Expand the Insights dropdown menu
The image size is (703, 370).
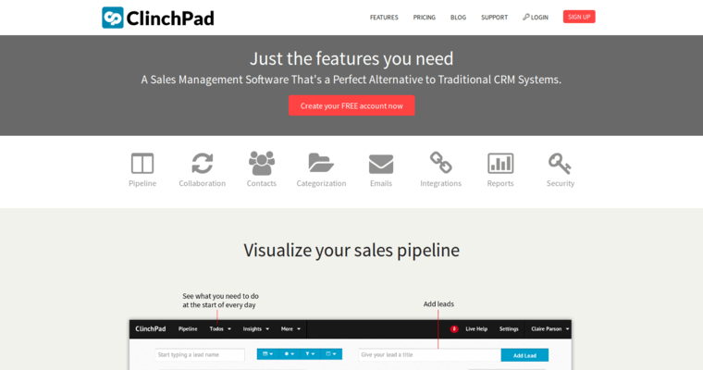pyautogui.click(x=256, y=328)
